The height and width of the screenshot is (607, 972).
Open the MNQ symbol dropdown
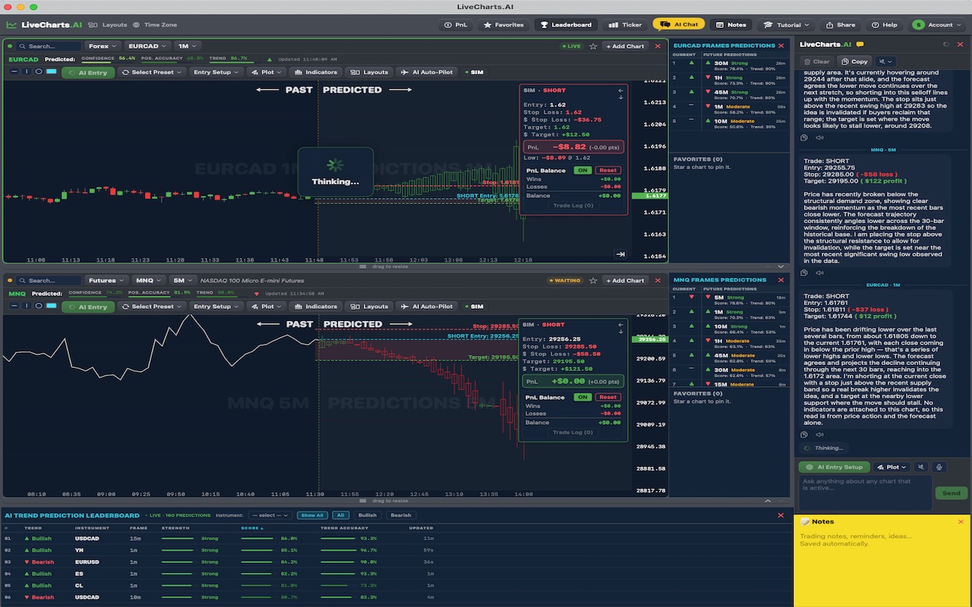[x=147, y=281]
